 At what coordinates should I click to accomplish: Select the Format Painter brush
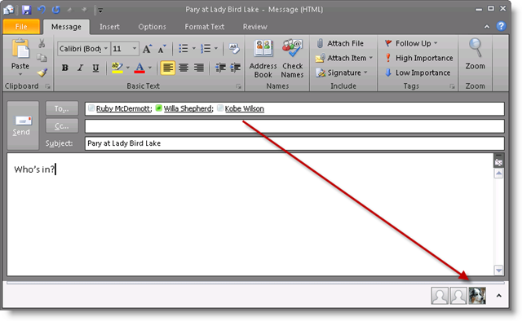tap(42, 73)
